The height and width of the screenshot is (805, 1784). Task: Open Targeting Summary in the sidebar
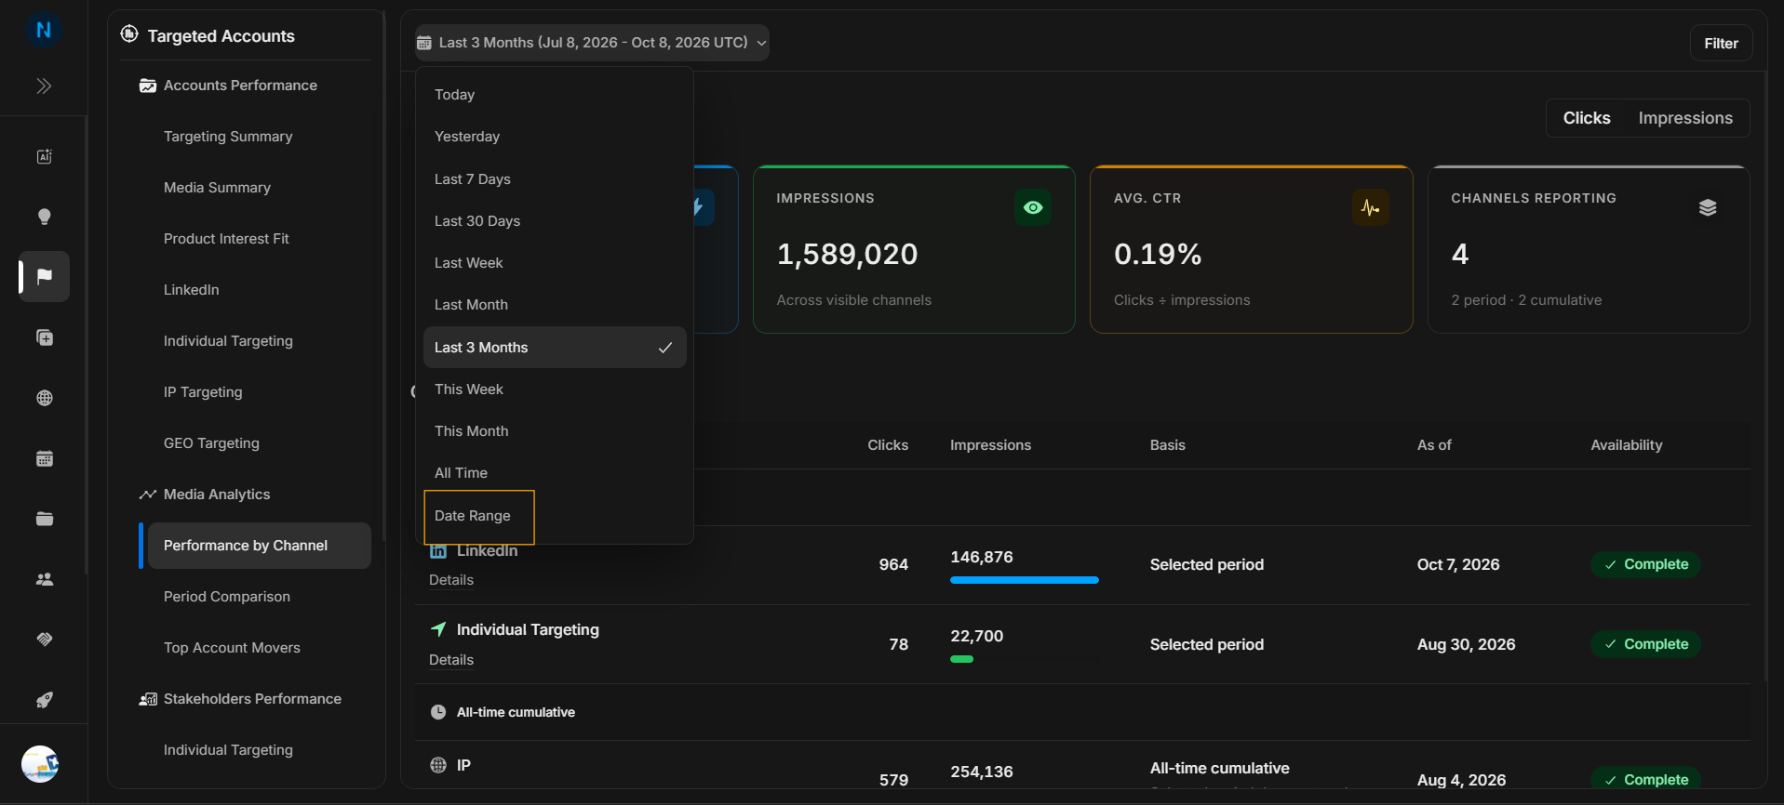coord(228,137)
